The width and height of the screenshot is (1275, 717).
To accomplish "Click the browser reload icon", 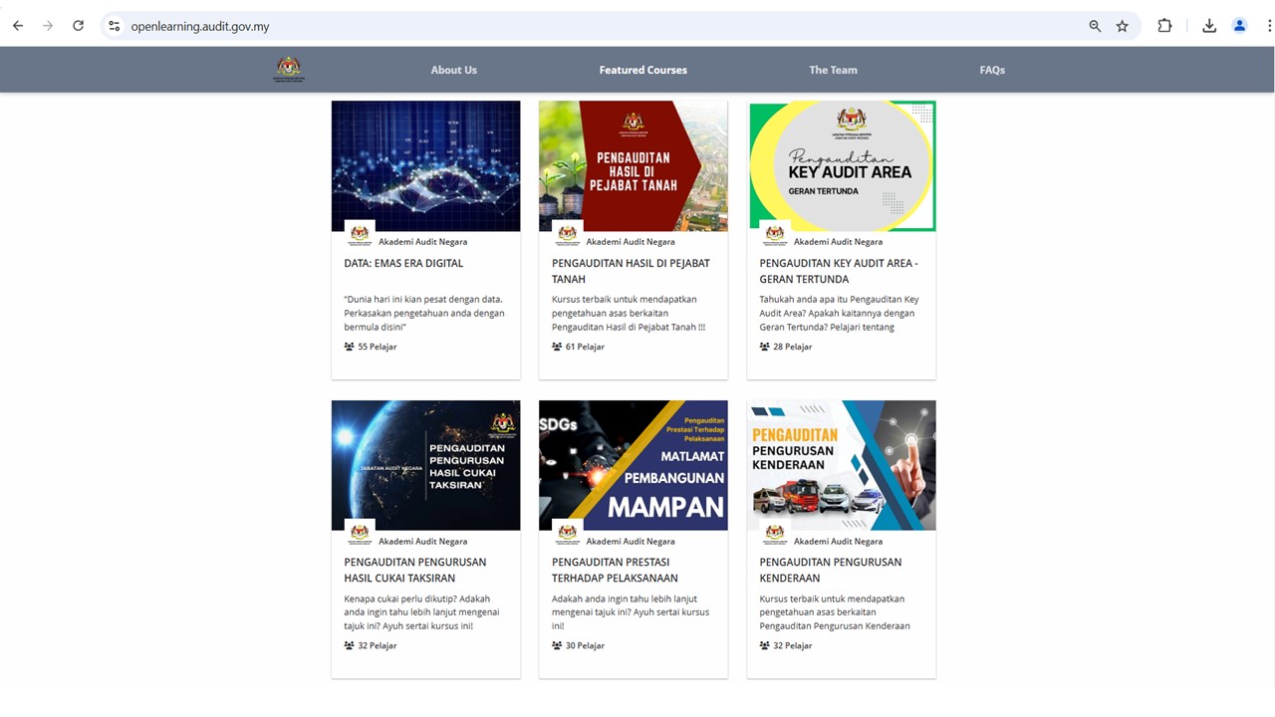I will [x=78, y=26].
